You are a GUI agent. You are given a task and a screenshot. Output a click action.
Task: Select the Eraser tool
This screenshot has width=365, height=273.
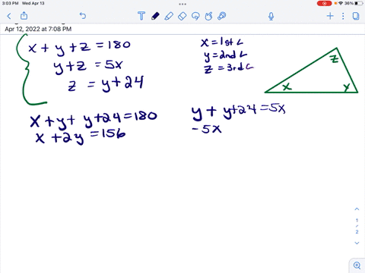(182, 16)
